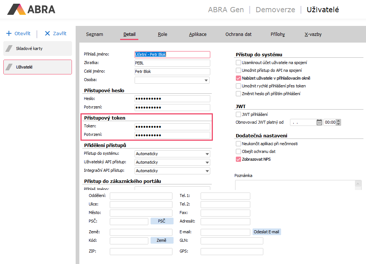This screenshot has height=264, width=366.
Task: Open the calendar picker for JWT date
Action: pos(319,122)
